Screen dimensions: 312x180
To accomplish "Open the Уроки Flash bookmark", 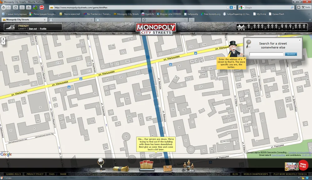I will pyautogui.click(x=276, y=14).
